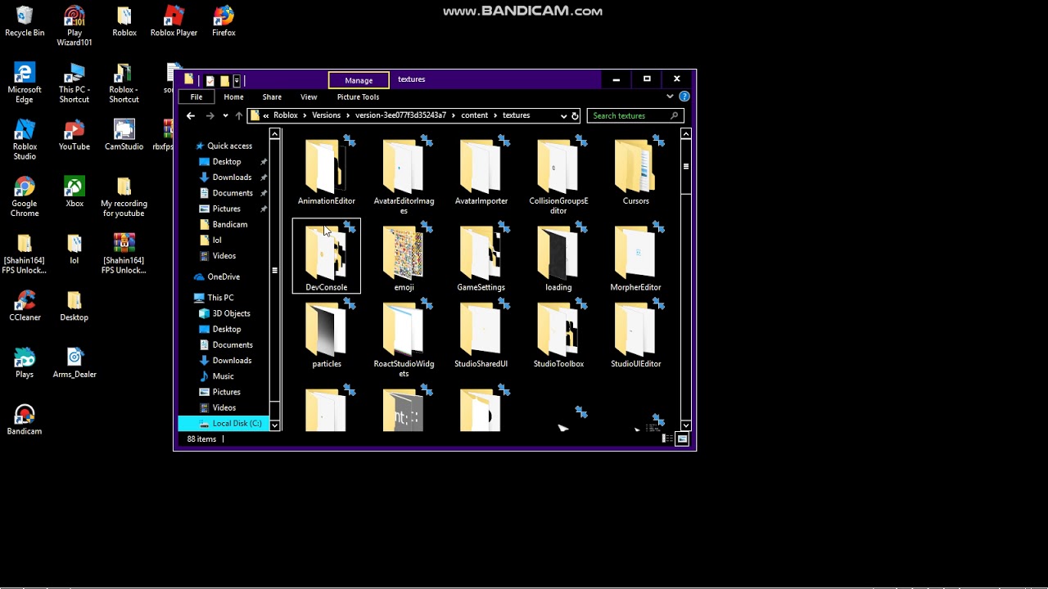This screenshot has width=1048, height=589.
Task: Select the Bandicam desktop icon
Action: (x=25, y=420)
